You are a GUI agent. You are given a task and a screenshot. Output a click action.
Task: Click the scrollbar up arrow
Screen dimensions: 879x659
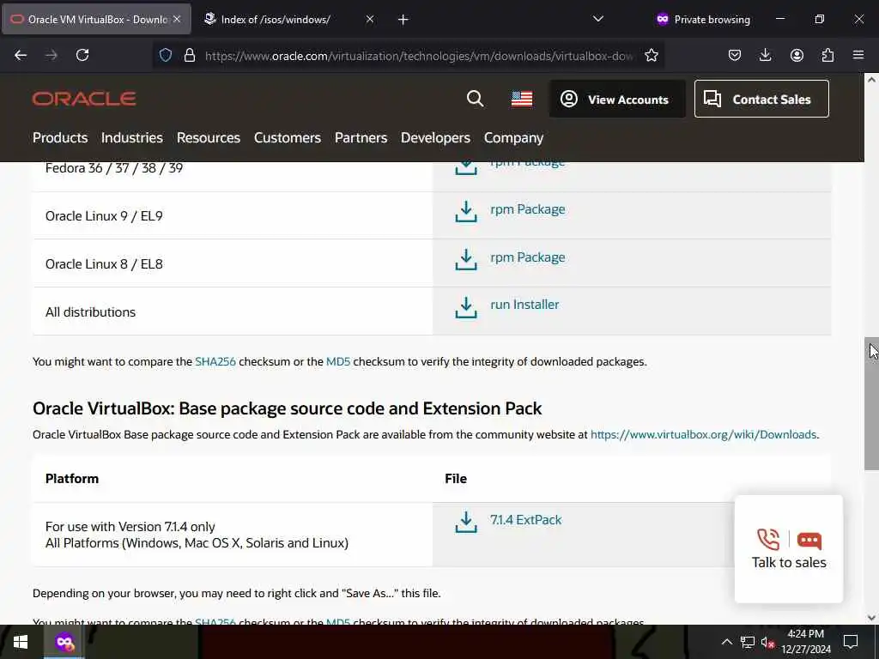pyautogui.click(x=871, y=80)
